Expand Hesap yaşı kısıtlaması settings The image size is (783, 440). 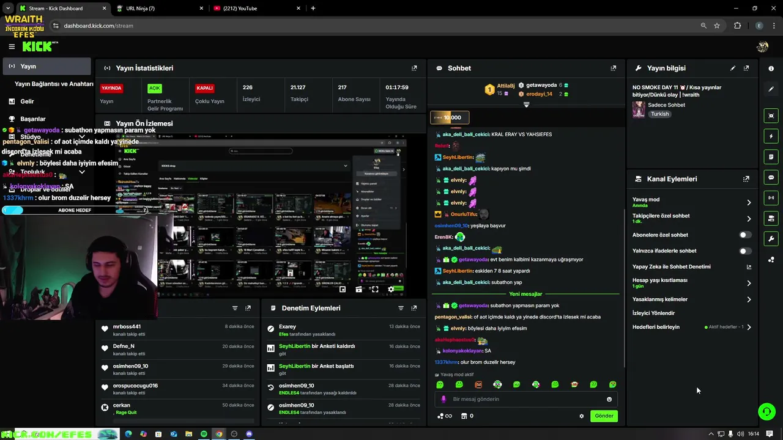(x=749, y=284)
